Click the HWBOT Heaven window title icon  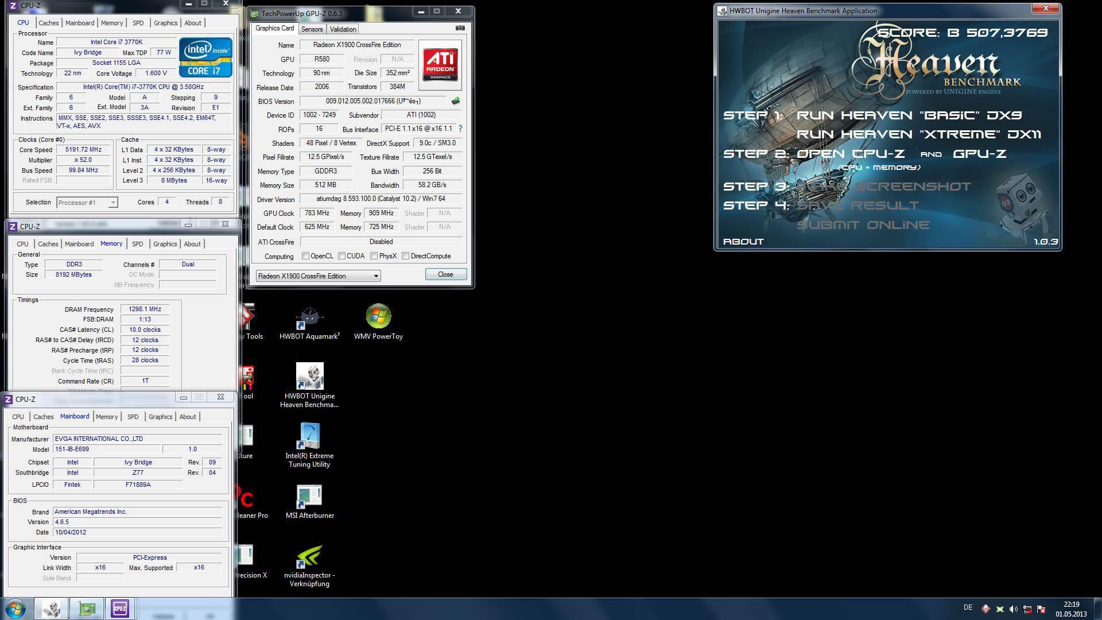click(x=723, y=10)
